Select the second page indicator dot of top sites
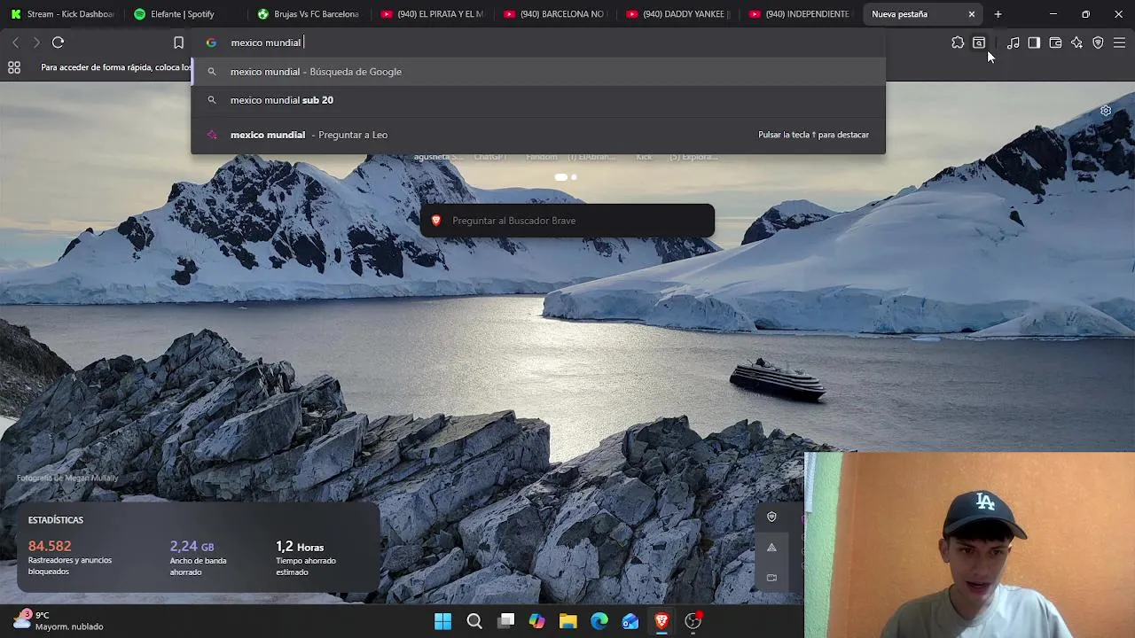 click(574, 177)
